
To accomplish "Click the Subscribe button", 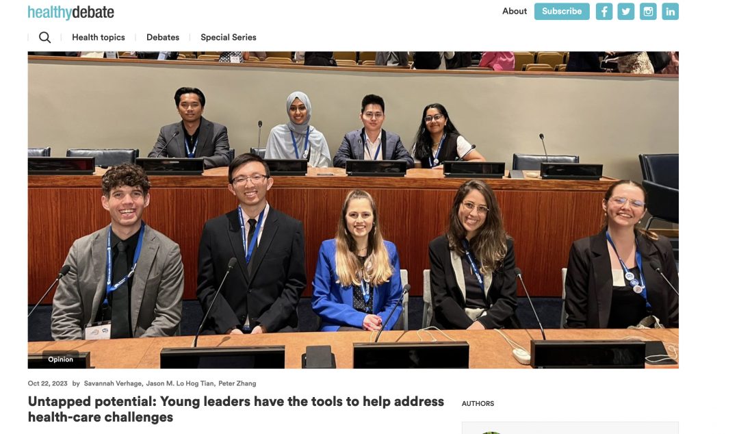I will pos(562,12).
